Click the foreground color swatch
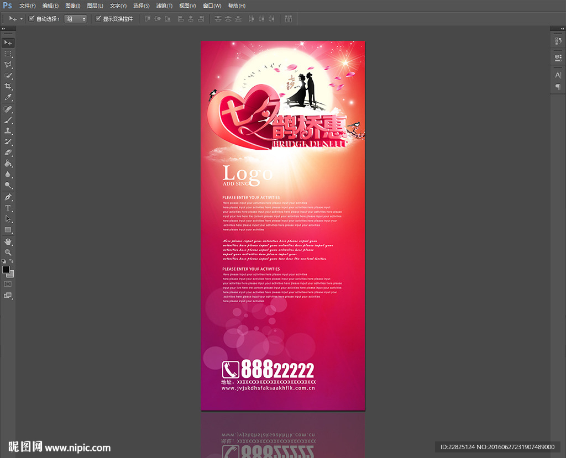The width and height of the screenshot is (566, 458). click(x=6, y=269)
